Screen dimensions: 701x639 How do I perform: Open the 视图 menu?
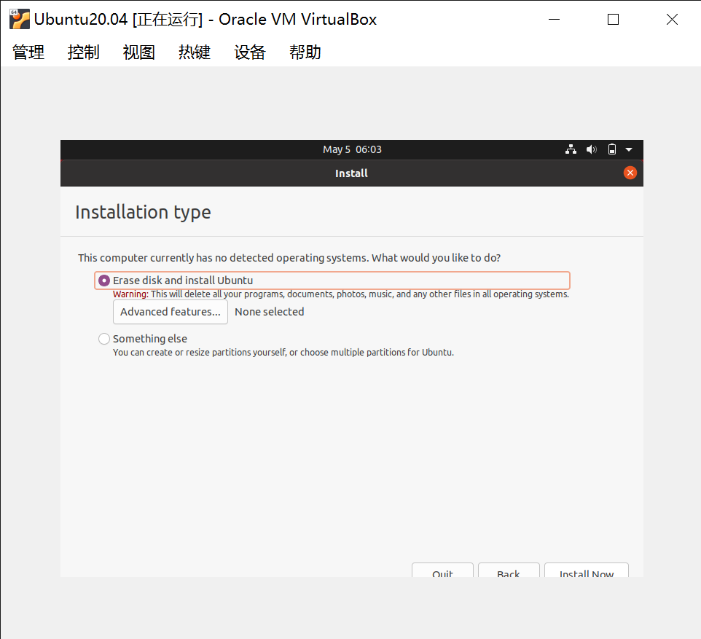[139, 52]
